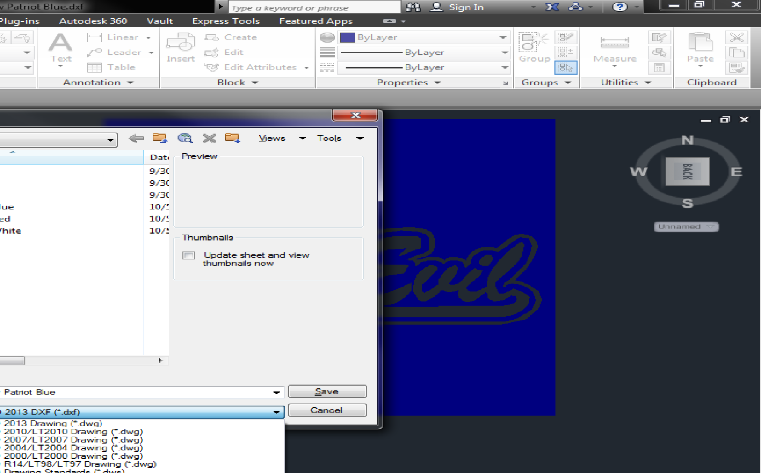Screen dimensions: 761x473
Task: Click the Cut scissors icon
Action: tap(736, 37)
